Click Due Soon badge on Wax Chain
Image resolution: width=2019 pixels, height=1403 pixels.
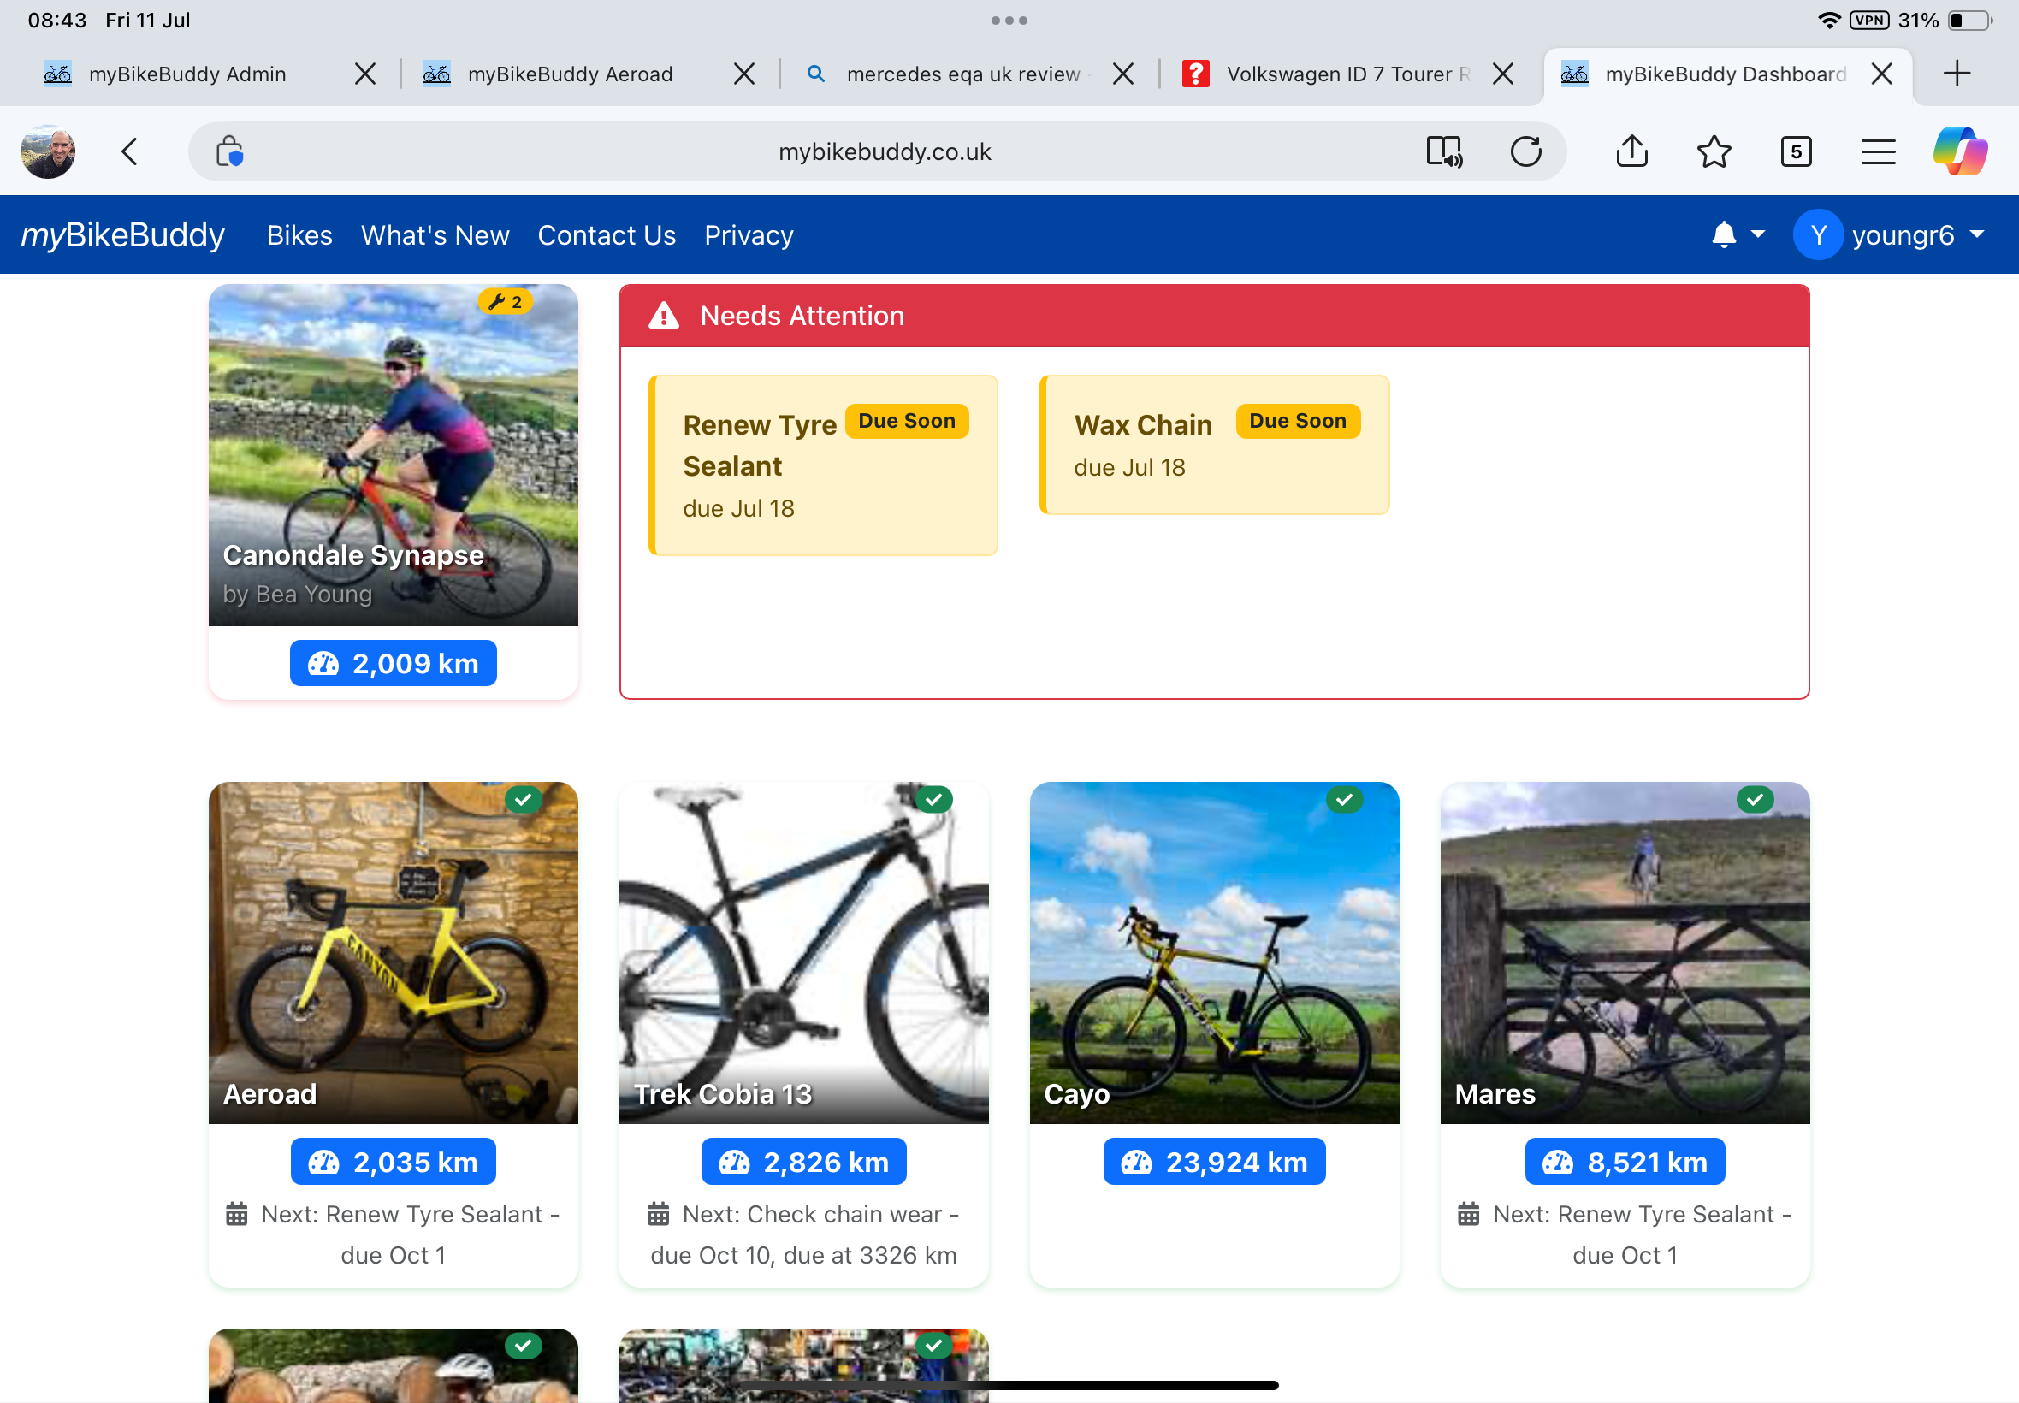(x=1297, y=421)
